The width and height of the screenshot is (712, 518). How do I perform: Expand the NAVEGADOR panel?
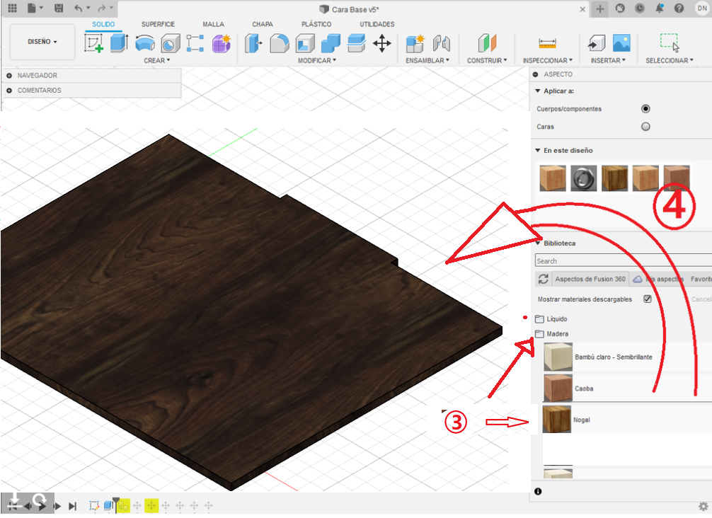pos(9,75)
